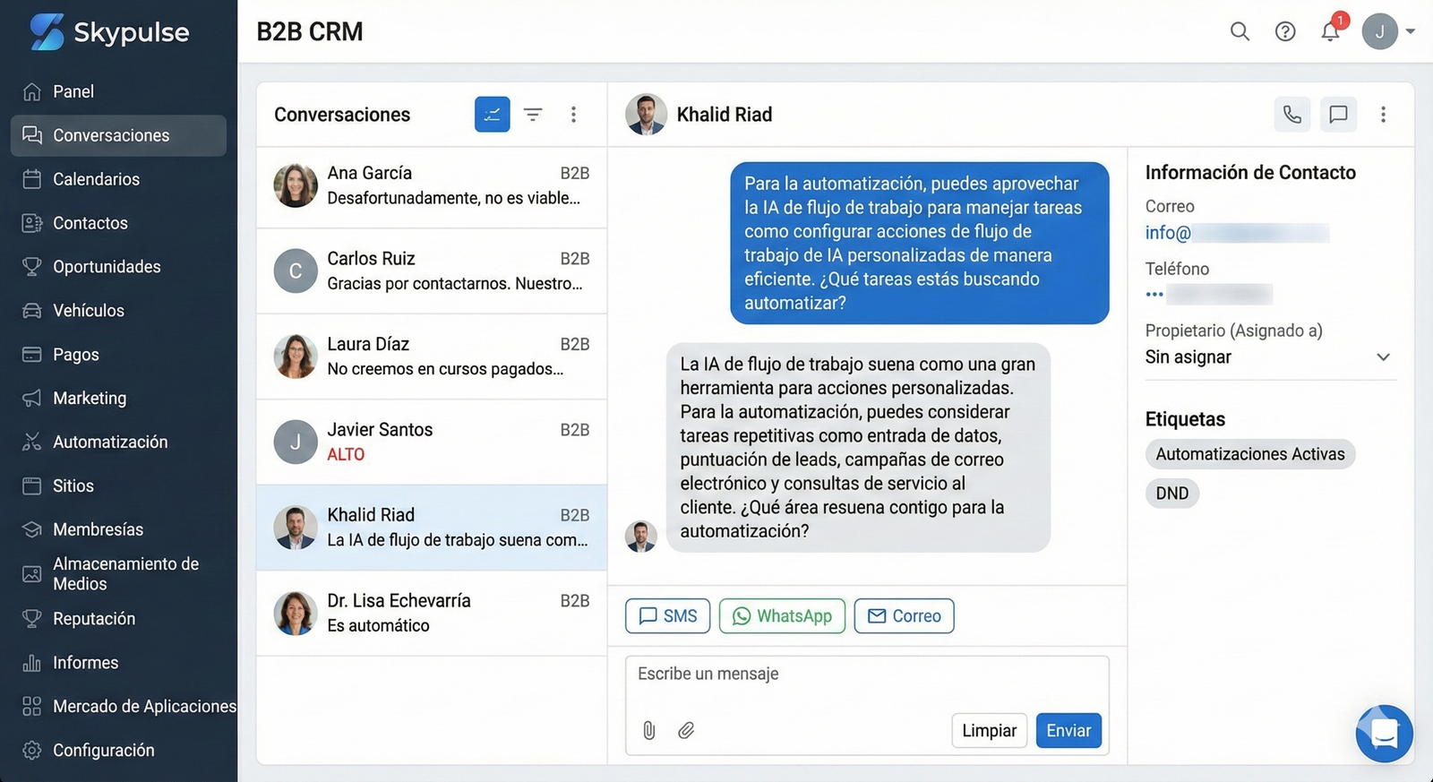1433x782 pixels.
Task: Go to Automatización in the sidebar
Action: [x=110, y=442]
